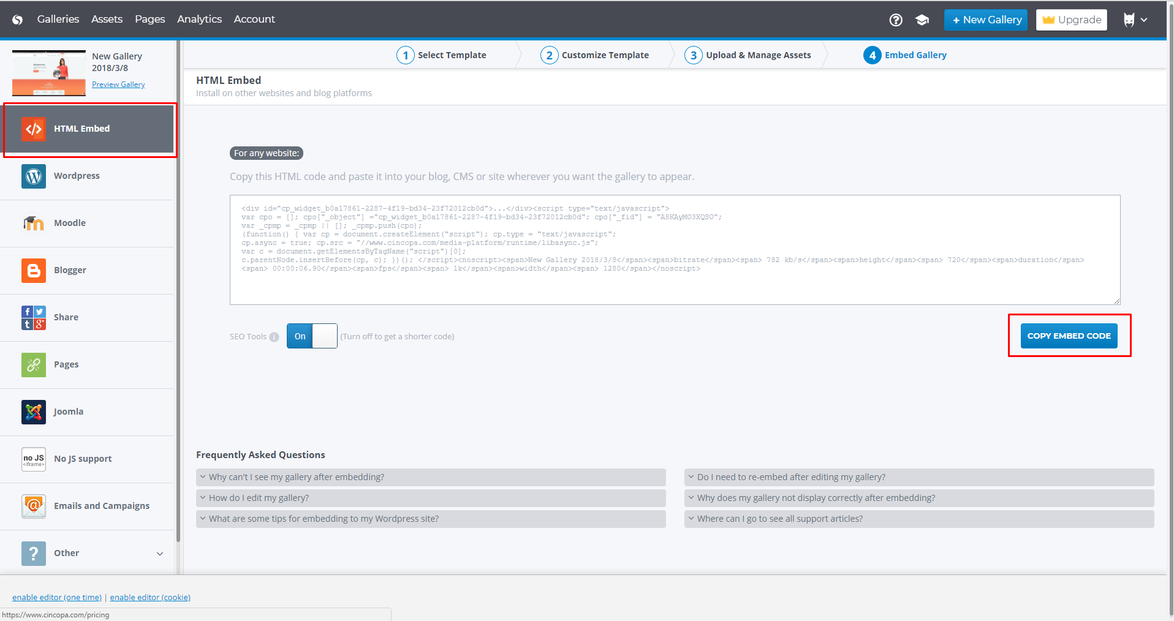Click the WordPress logo icon in sidebar
The height and width of the screenshot is (621, 1174).
(x=34, y=176)
